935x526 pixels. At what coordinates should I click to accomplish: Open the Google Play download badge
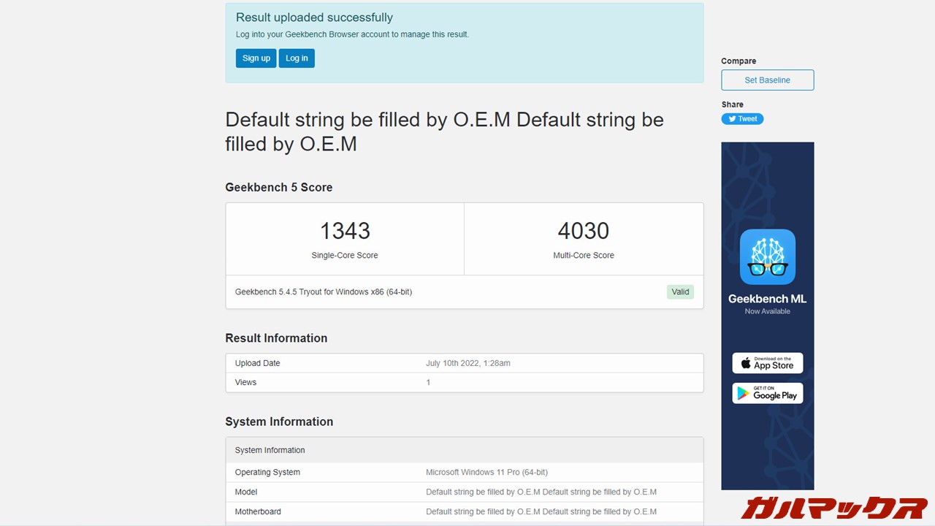767,394
